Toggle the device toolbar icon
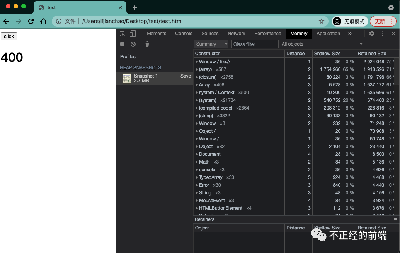This screenshot has height=253, width=400. [133, 34]
